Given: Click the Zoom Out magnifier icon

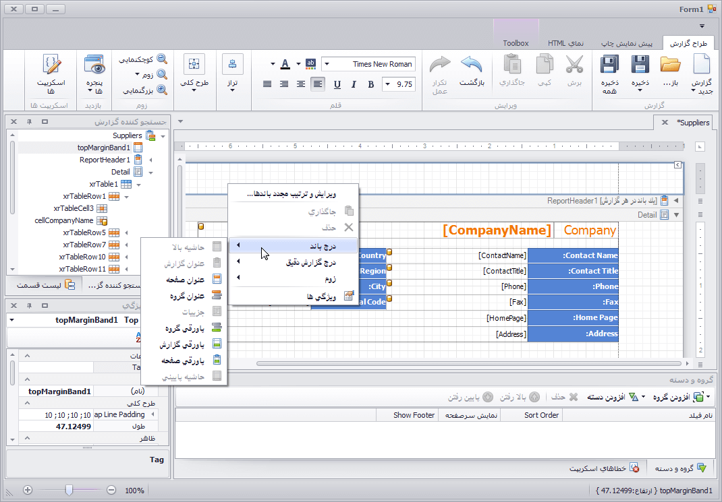Looking at the screenshot, I should [x=162, y=59].
